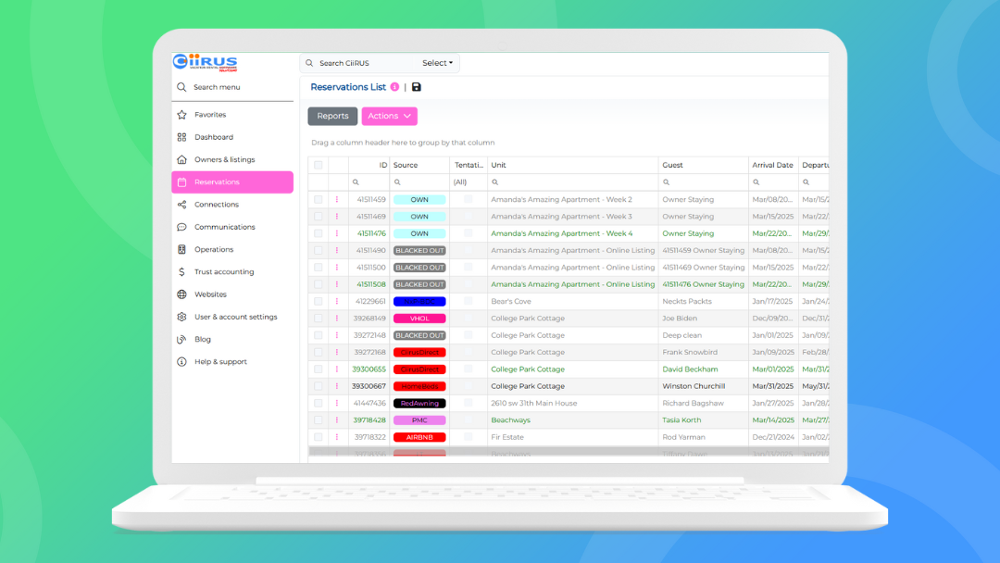
Task: Open row menu dots for reservation 39300655
Action: pyautogui.click(x=337, y=369)
